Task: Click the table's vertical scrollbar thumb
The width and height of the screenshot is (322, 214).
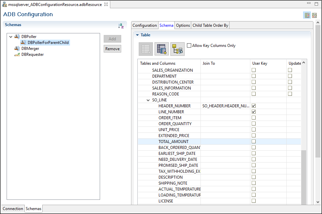Action: pos(304,177)
